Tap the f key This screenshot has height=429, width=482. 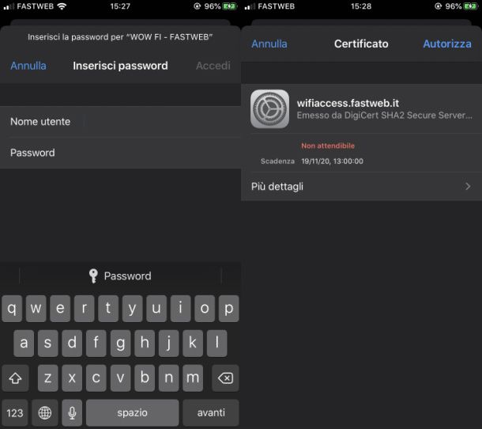coord(96,344)
